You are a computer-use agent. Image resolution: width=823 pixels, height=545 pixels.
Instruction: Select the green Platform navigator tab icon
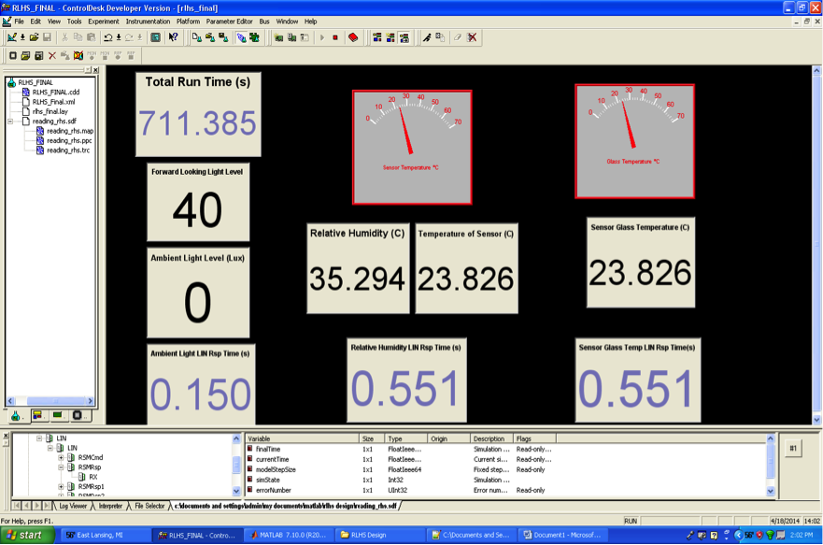(x=57, y=416)
